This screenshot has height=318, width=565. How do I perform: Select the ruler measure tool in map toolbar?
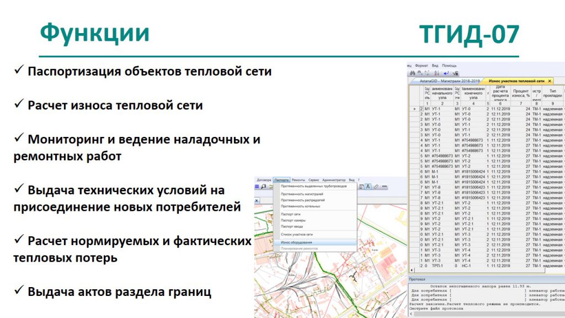[376, 187]
